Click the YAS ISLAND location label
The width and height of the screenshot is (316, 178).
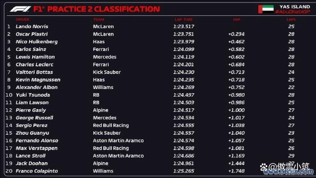pyautogui.click(x=295, y=7)
